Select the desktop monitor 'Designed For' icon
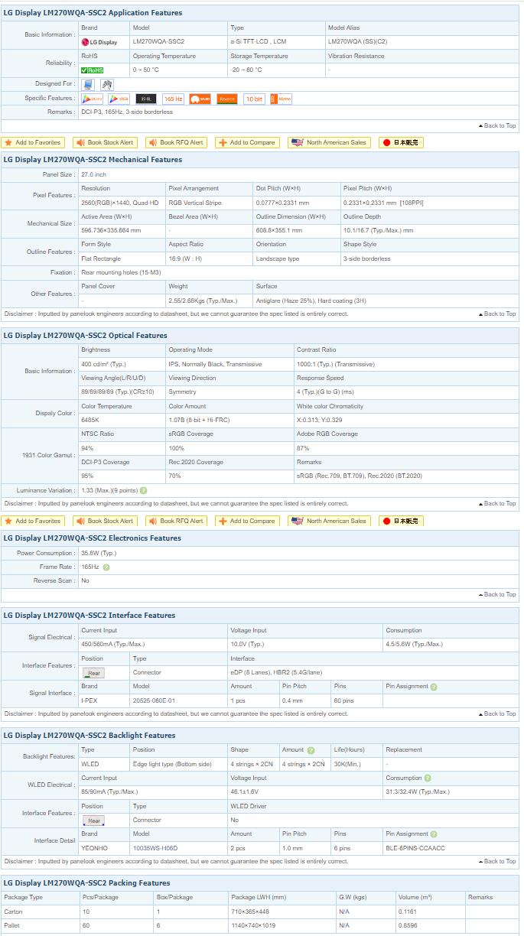The image size is (524, 936). 88,84
